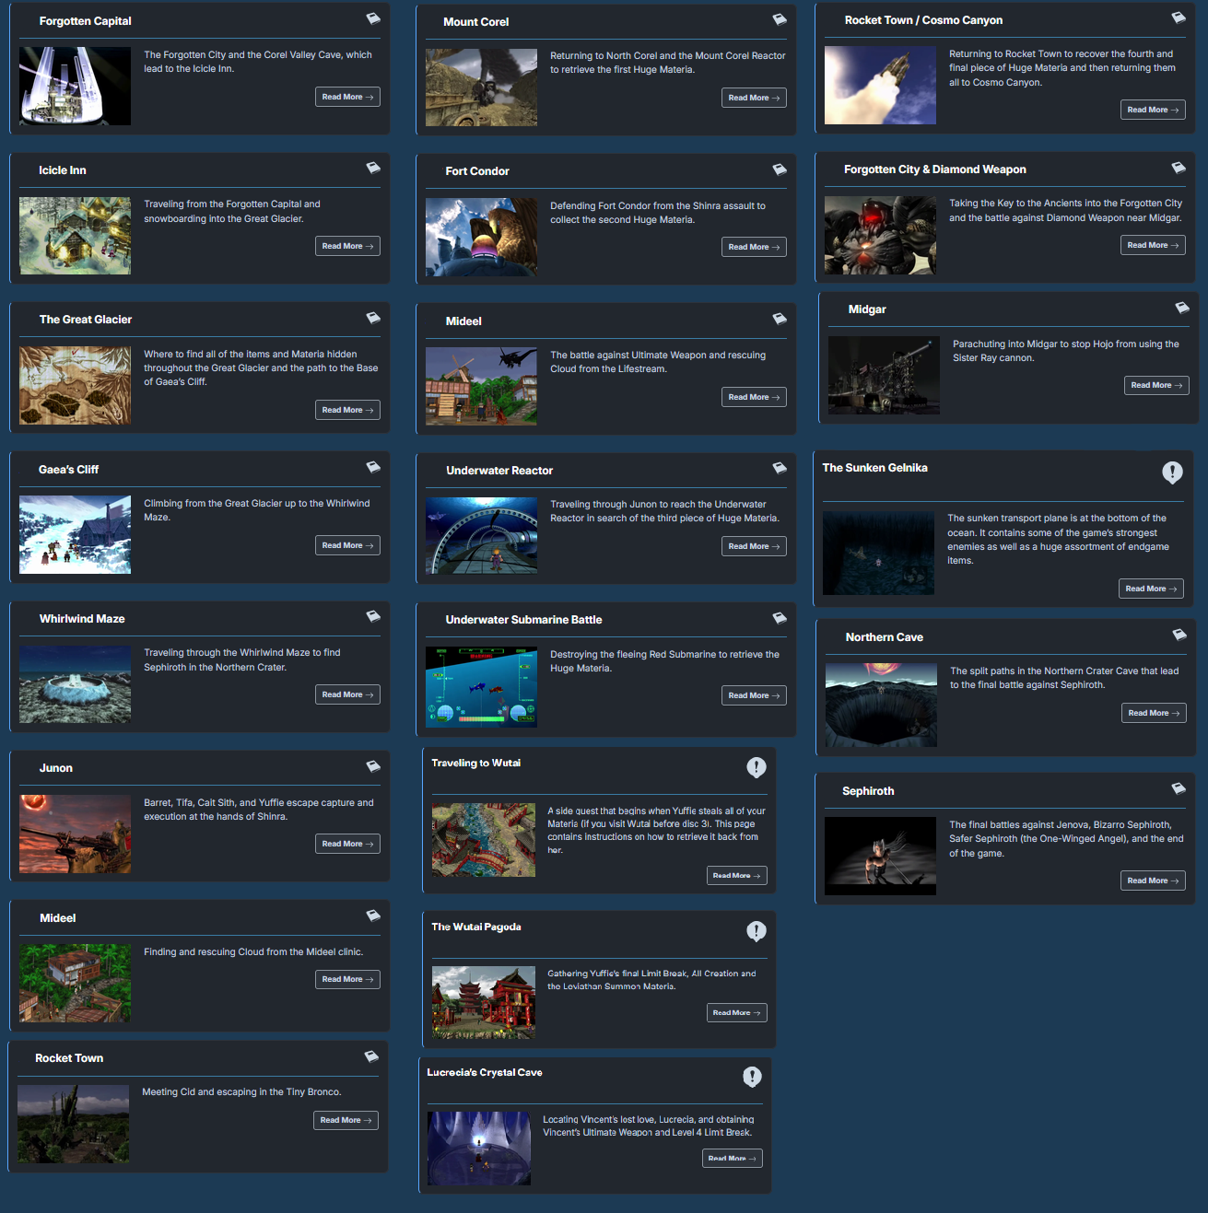Viewport: 1208px width, 1213px height.
Task: Click book icon on Mideel Ultimate Weapon card
Action: click(780, 319)
